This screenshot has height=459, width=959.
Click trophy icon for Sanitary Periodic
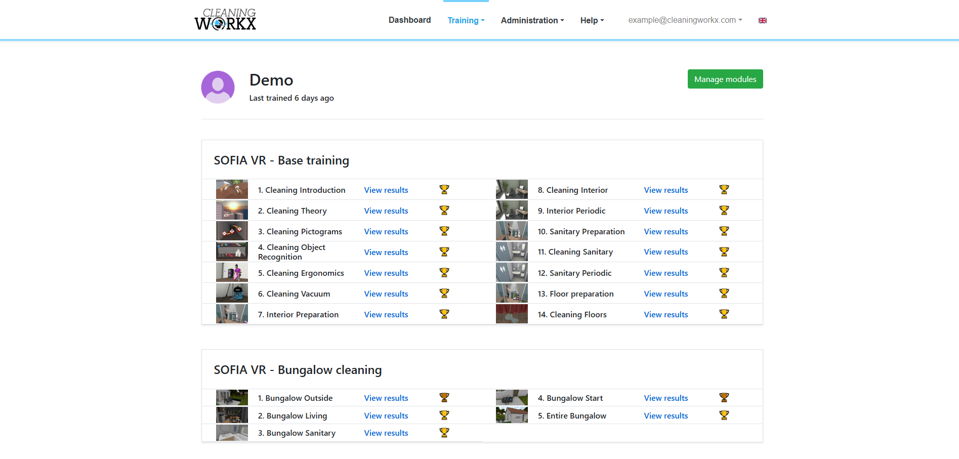(724, 272)
